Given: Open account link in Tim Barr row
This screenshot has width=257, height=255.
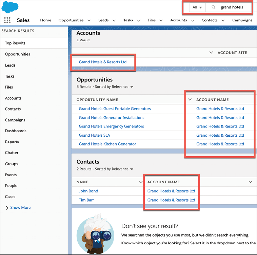Looking at the screenshot, I should pos(171,200).
